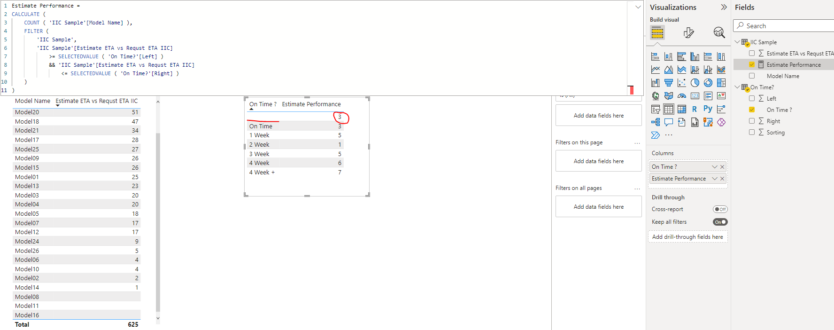This screenshot has height=330, width=834.
Task: Choose the waterfall chart visual
Action: [656, 83]
